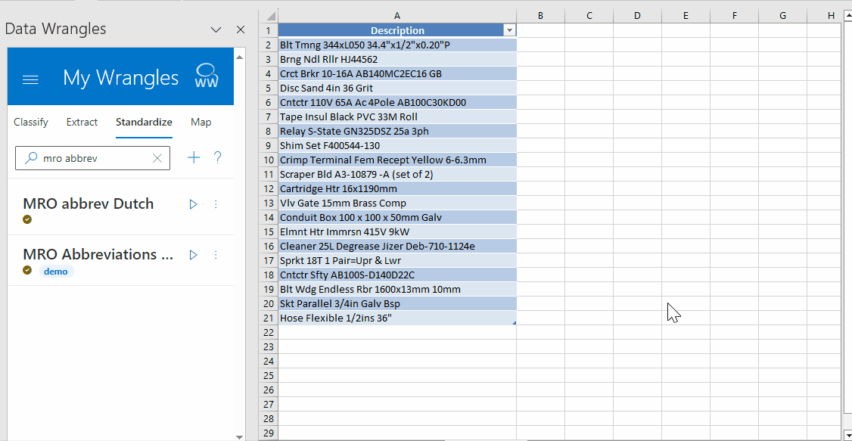Open the hamburger menu in My Wrangles
The width and height of the screenshot is (852, 441).
point(30,80)
